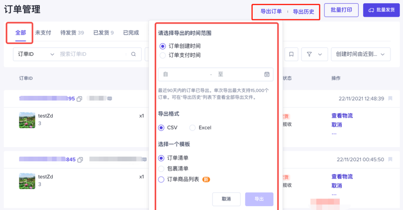The height and width of the screenshot is (210, 403).
Task: Click 批量打印 button
Action: pos(341,10)
